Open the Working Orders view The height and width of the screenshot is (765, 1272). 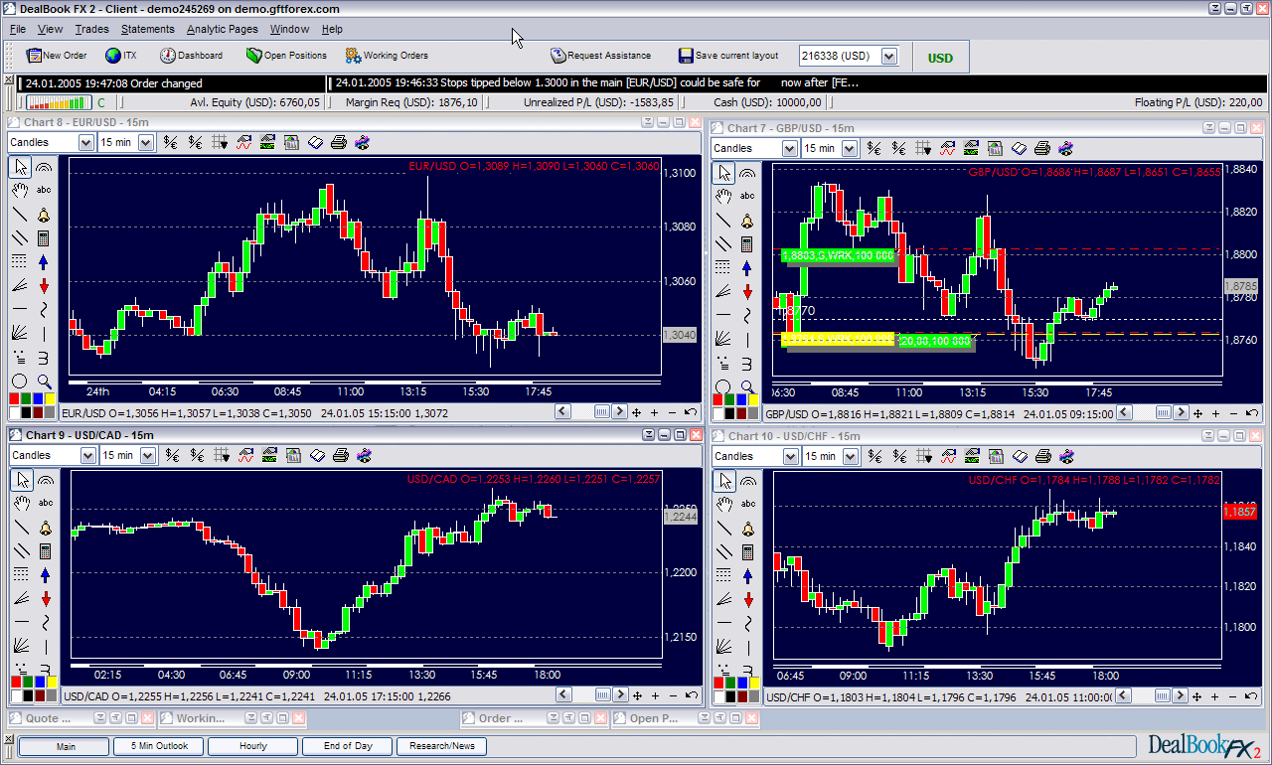tap(387, 56)
